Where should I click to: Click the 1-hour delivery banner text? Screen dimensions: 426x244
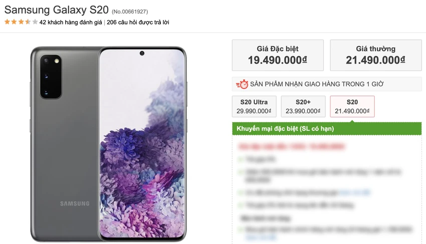pos(317,84)
